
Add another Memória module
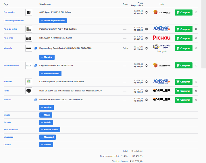pyautogui.click(x=47, y=57)
